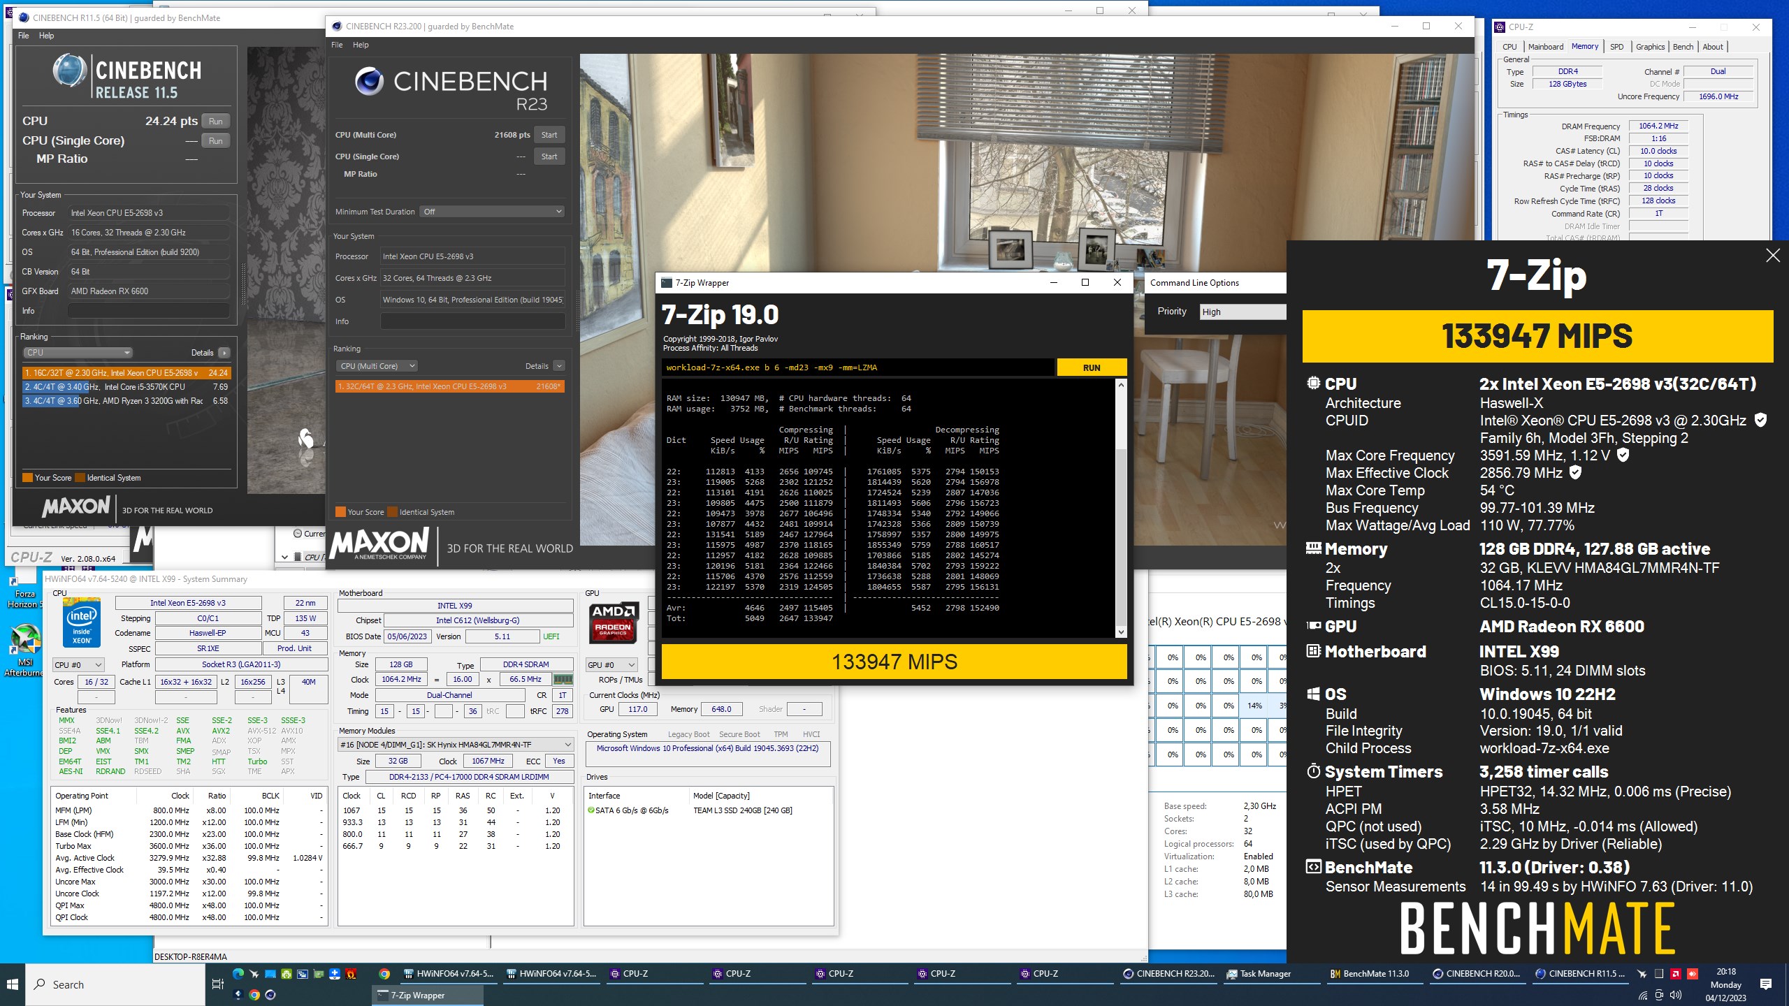Switch to the 7-Zip Wrapper taskbar button

[427, 996]
